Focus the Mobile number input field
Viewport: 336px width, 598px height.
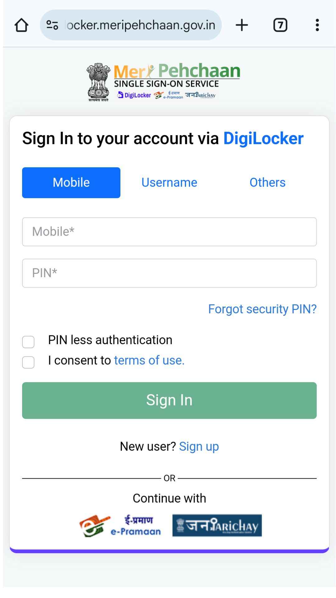point(169,232)
